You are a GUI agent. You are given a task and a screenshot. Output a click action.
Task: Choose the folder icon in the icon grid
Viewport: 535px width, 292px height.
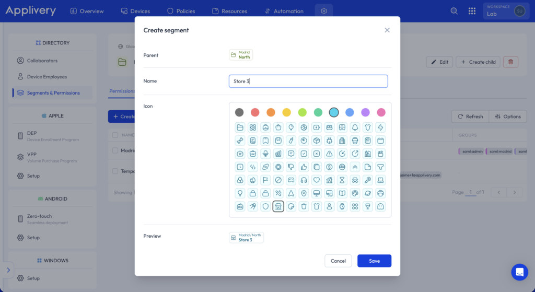tap(240, 127)
